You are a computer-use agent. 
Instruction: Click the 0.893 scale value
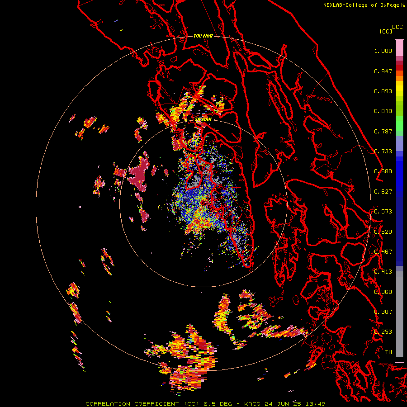[x=383, y=91]
